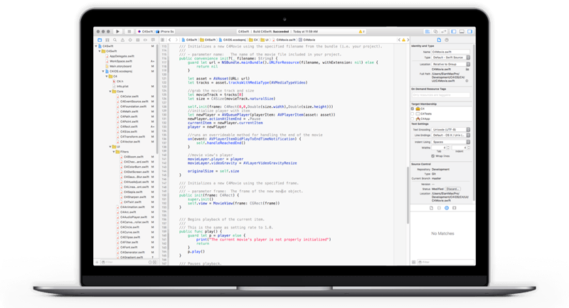
Task: Add new file with plus button
Action: click(97, 262)
